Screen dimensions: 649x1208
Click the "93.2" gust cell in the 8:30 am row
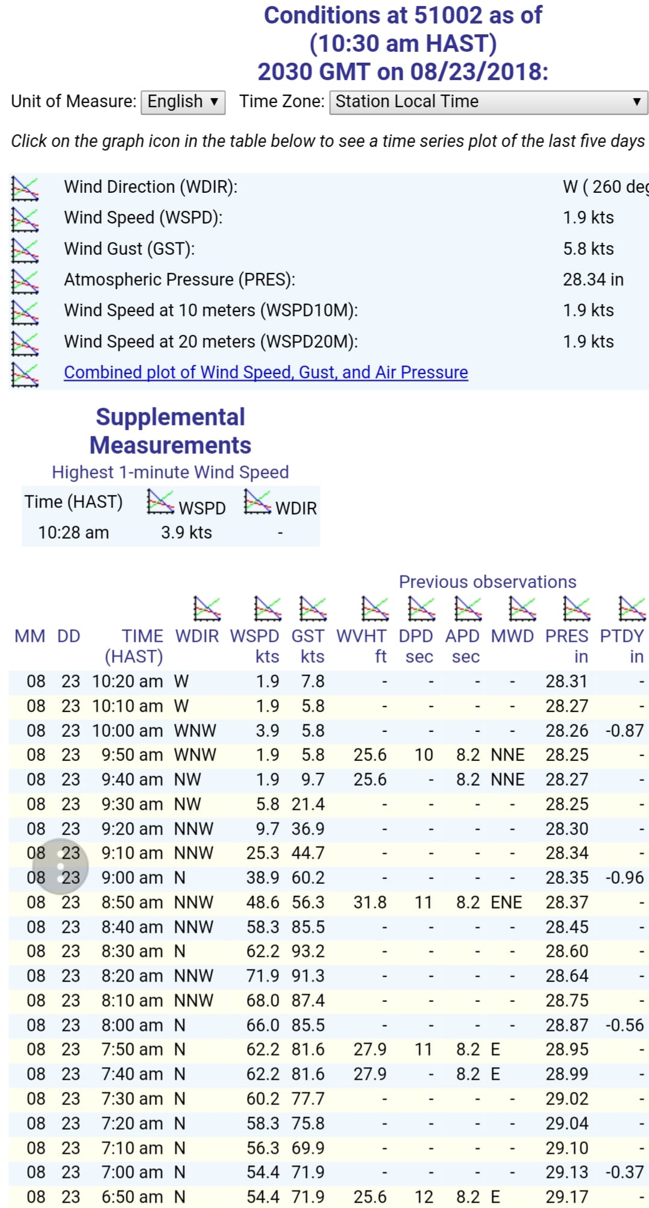pos(308,951)
